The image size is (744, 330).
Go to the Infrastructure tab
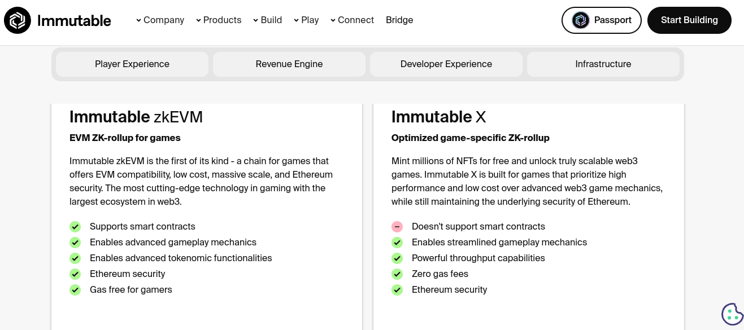tap(603, 64)
